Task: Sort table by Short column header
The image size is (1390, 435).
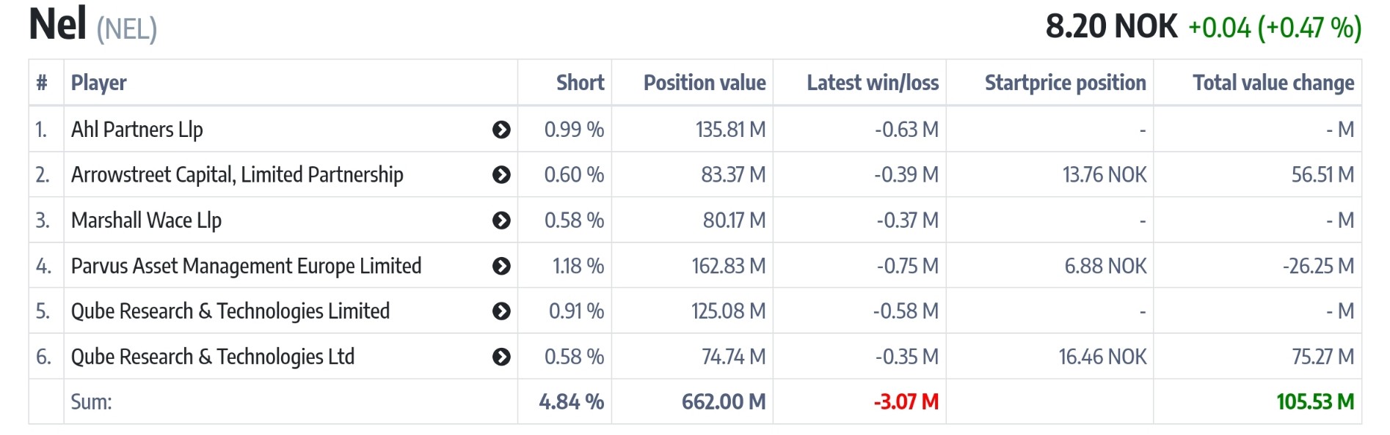Action: 580,83
